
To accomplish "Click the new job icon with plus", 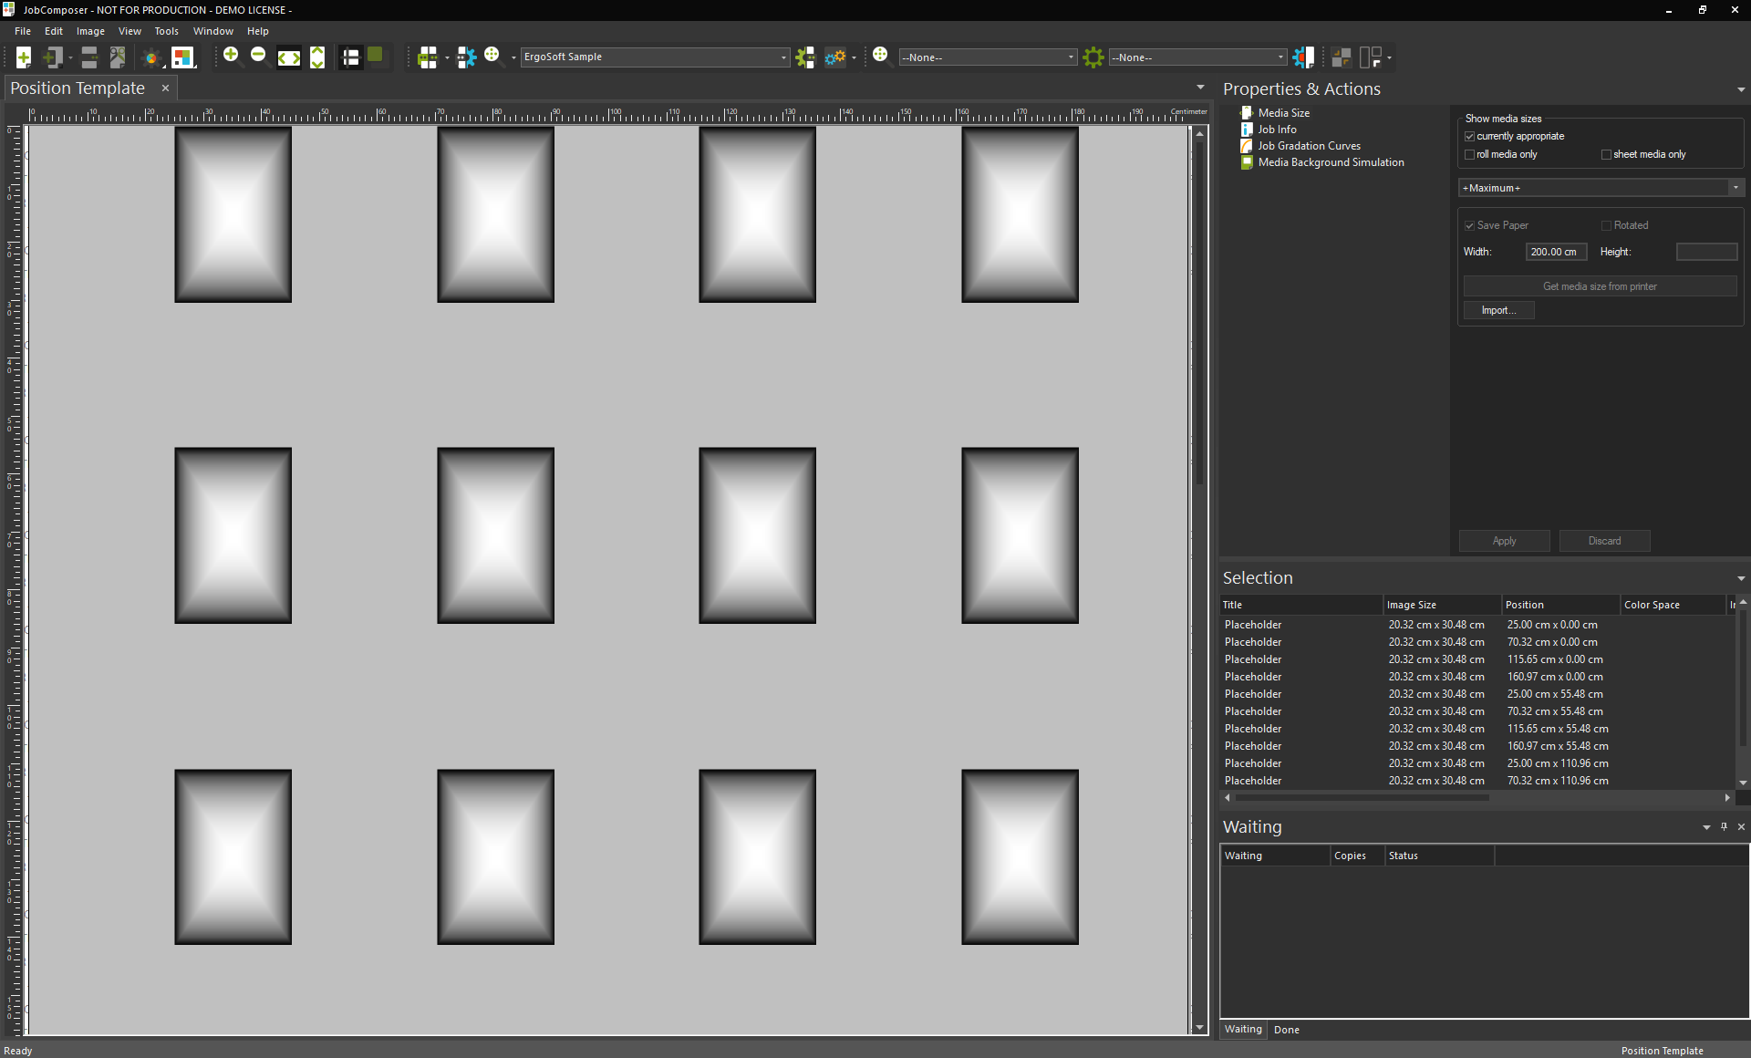I will click(x=24, y=57).
